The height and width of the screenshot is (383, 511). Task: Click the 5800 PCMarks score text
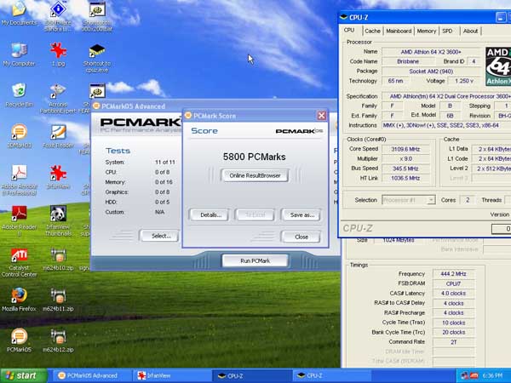click(x=254, y=157)
